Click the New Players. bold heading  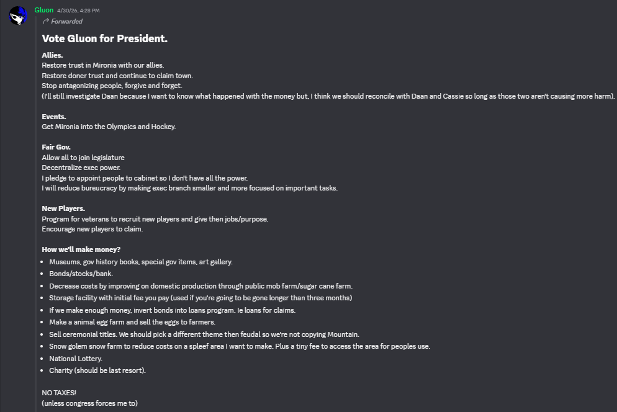click(x=63, y=208)
